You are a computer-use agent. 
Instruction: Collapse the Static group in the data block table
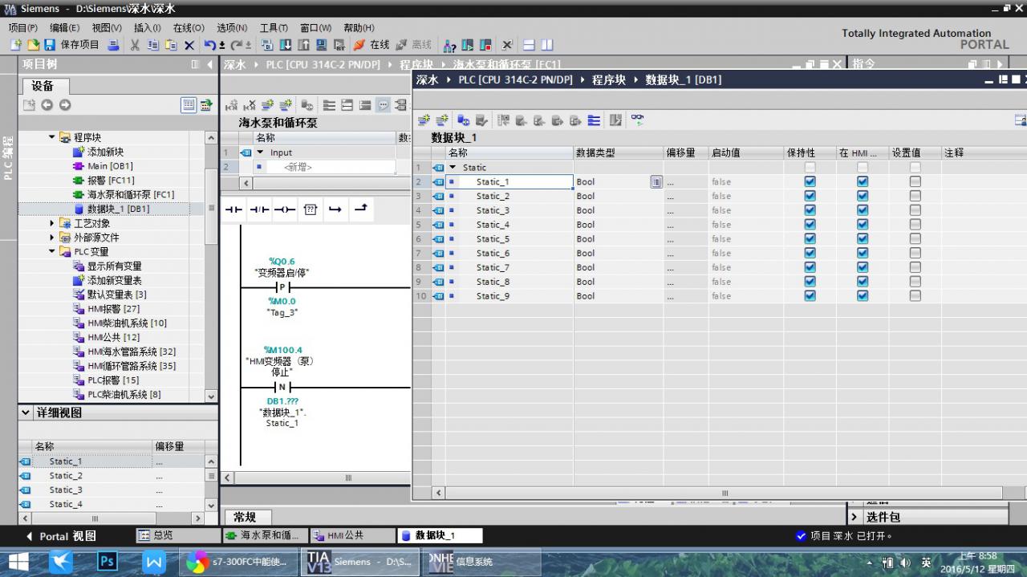(x=453, y=168)
